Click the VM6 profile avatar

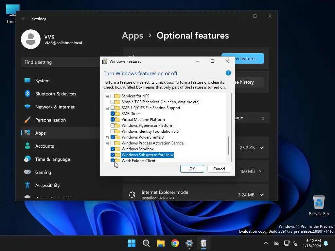(x=30, y=39)
